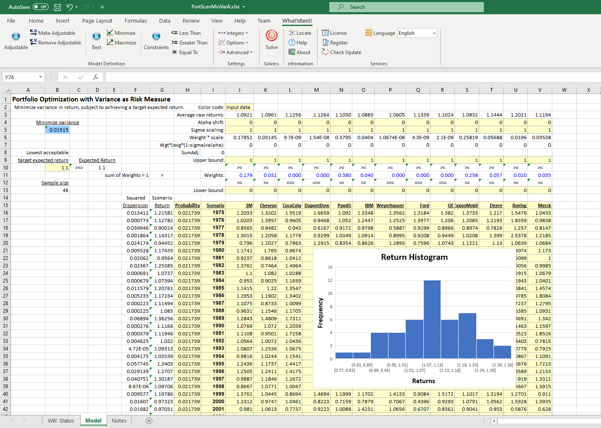Expand the Integers dropdown
601x428 pixels.
pos(234,33)
